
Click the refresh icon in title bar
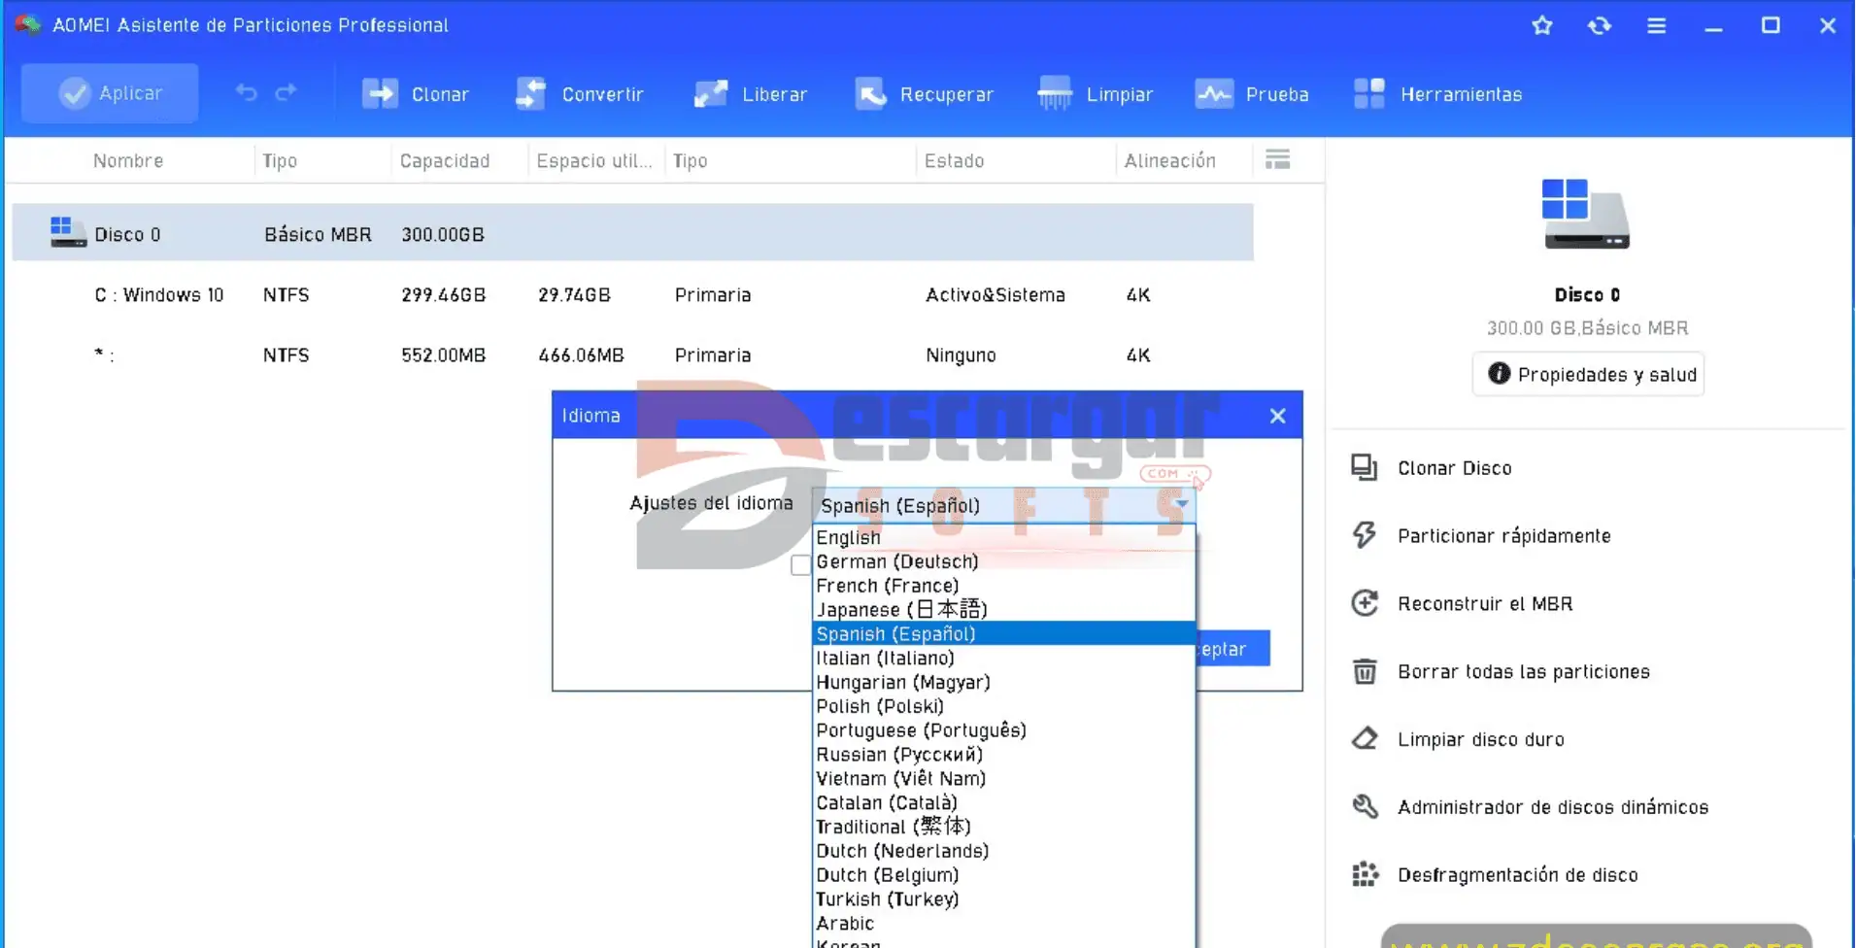1600,25
